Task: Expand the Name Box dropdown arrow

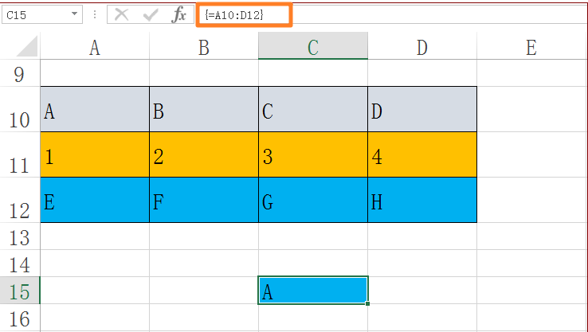Action: point(74,14)
